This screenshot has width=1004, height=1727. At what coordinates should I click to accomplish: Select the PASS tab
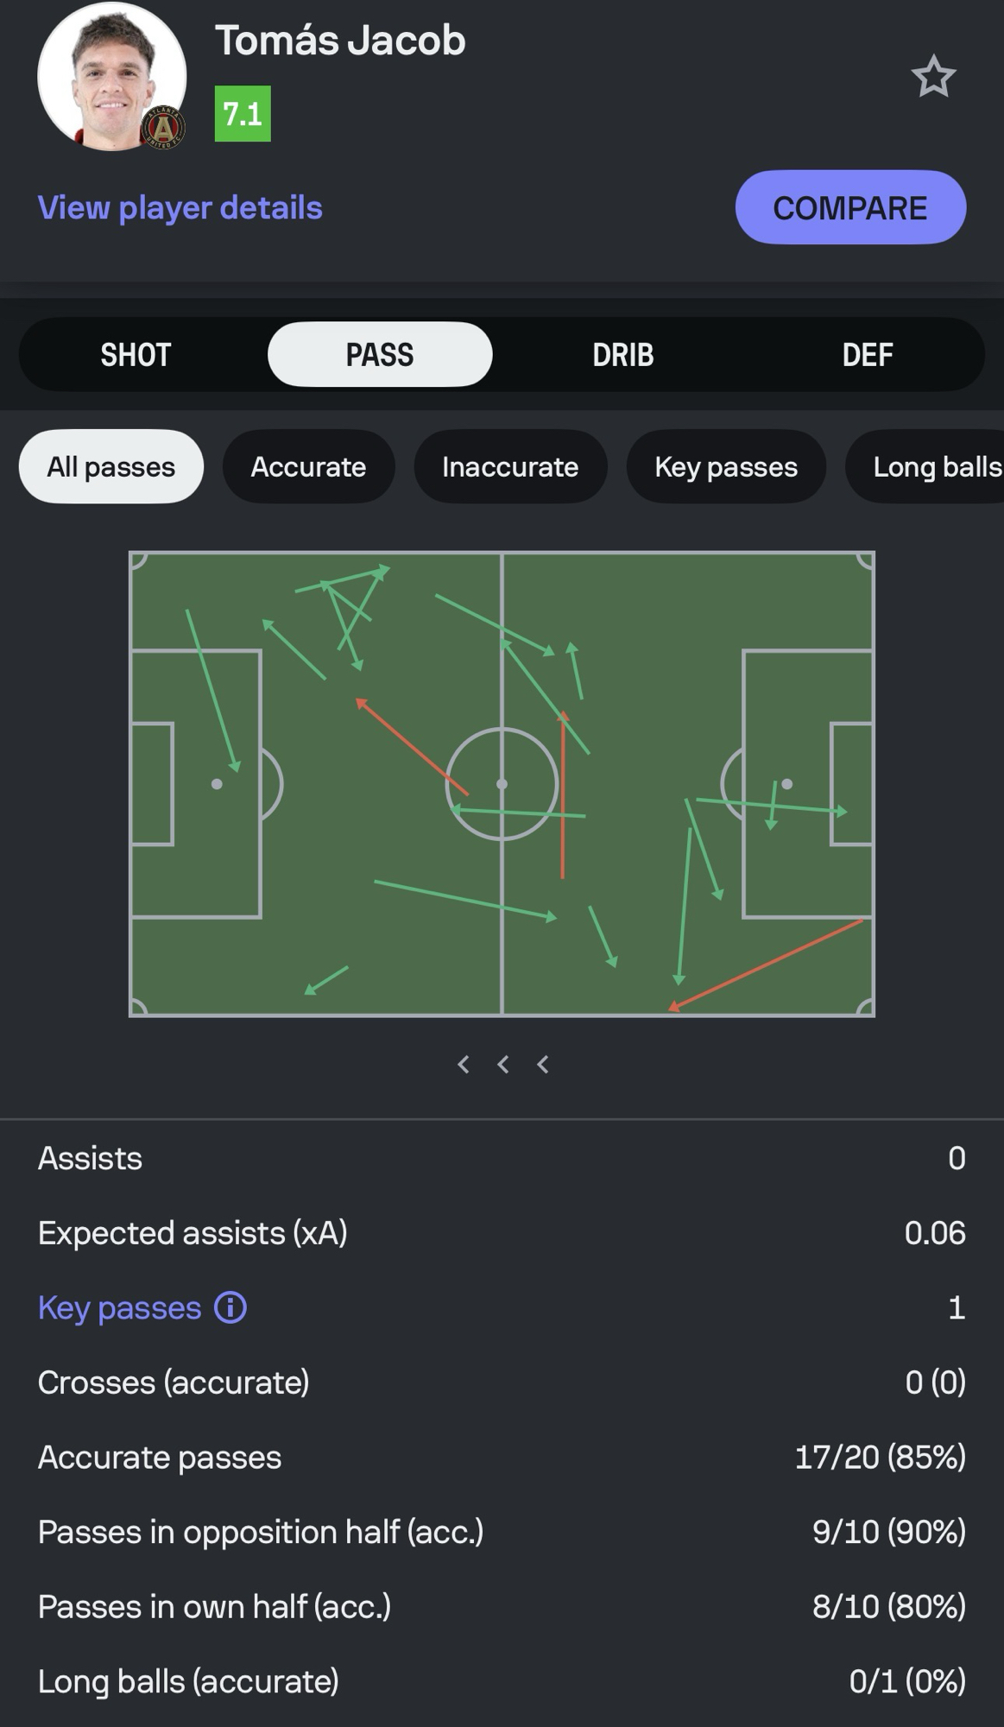tap(380, 355)
